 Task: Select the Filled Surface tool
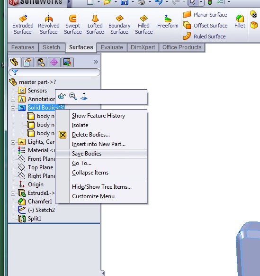pos(144,25)
